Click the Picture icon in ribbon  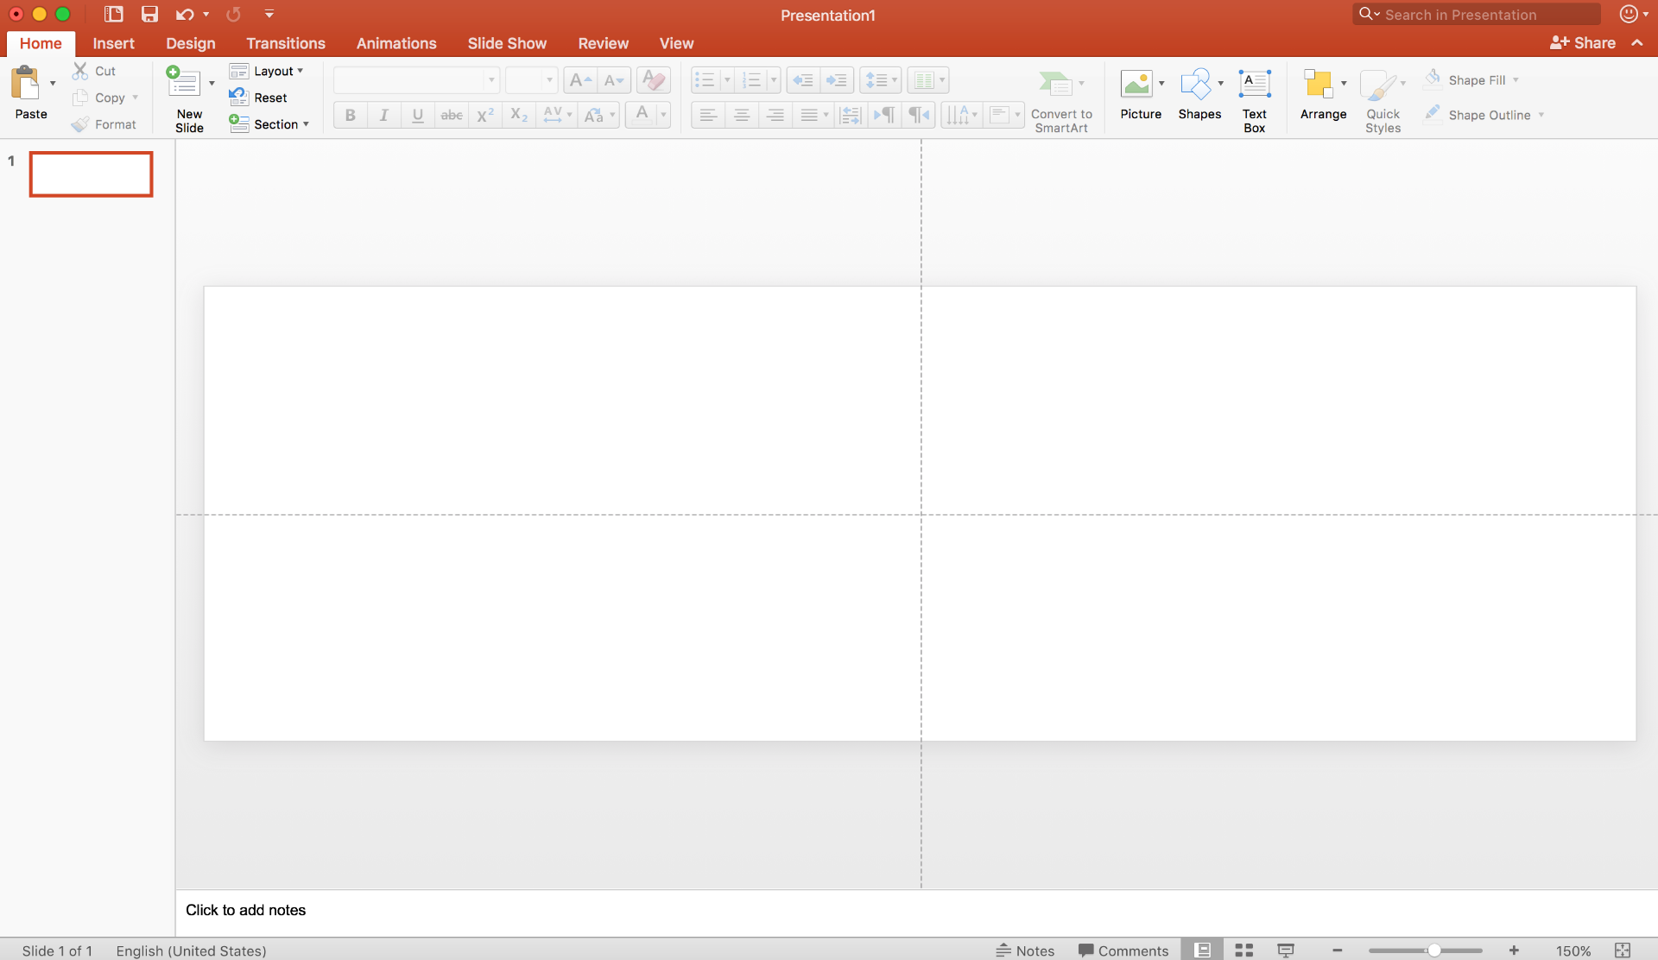pyautogui.click(x=1136, y=85)
